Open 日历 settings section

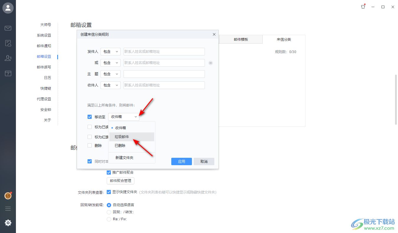(x=47, y=78)
